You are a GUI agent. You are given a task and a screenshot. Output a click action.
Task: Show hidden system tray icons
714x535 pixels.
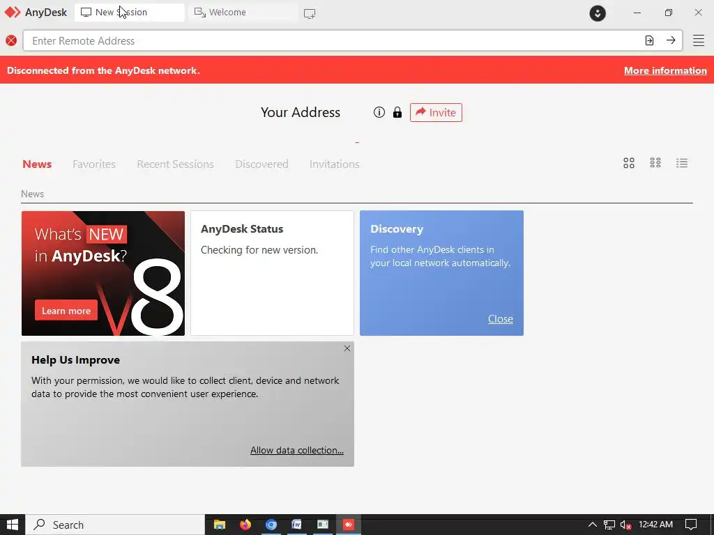click(593, 525)
